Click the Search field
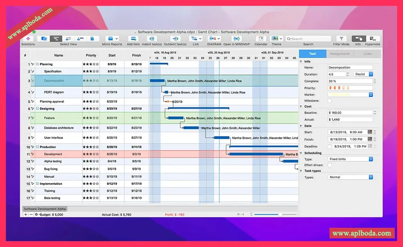The width and height of the screenshot is (403, 247). 308,39
